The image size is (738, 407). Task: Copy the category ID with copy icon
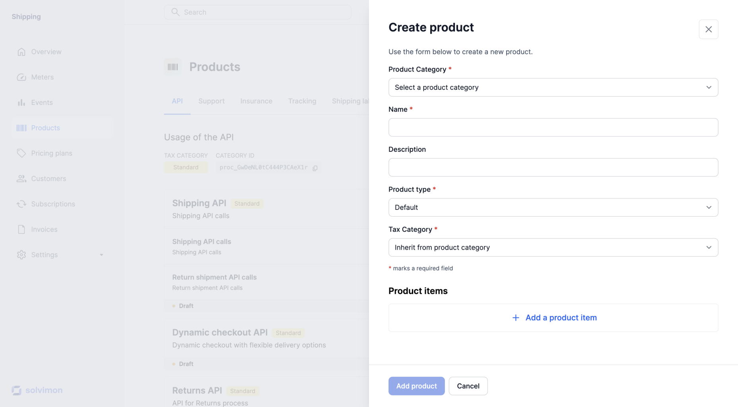(x=315, y=168)
